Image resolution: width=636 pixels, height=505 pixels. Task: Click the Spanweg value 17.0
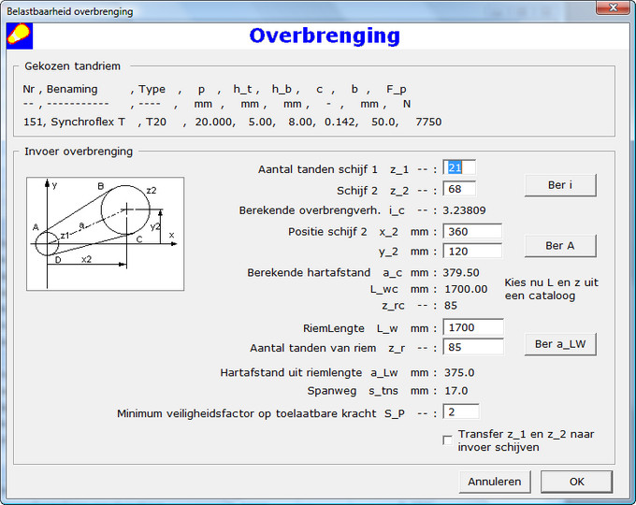456,391
